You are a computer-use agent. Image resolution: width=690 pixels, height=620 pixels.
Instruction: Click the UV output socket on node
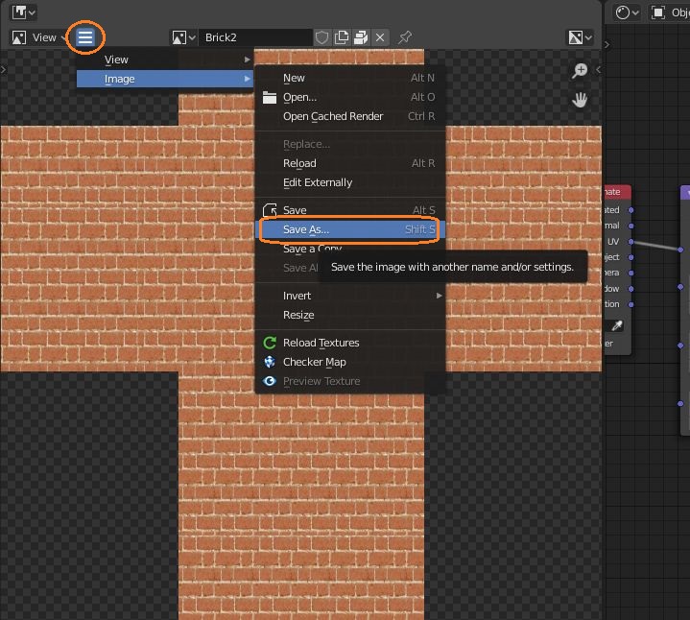pyautogui.click(x=631, y=242)
